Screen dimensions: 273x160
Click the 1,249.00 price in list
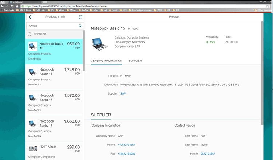[72, 70]
